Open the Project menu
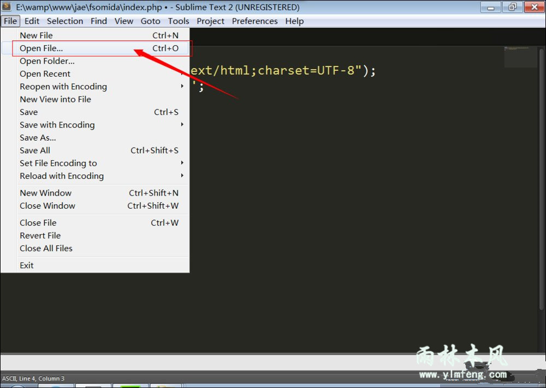This screenshot has height=388, width=546. pyautogui.click(x=211, y=21)
